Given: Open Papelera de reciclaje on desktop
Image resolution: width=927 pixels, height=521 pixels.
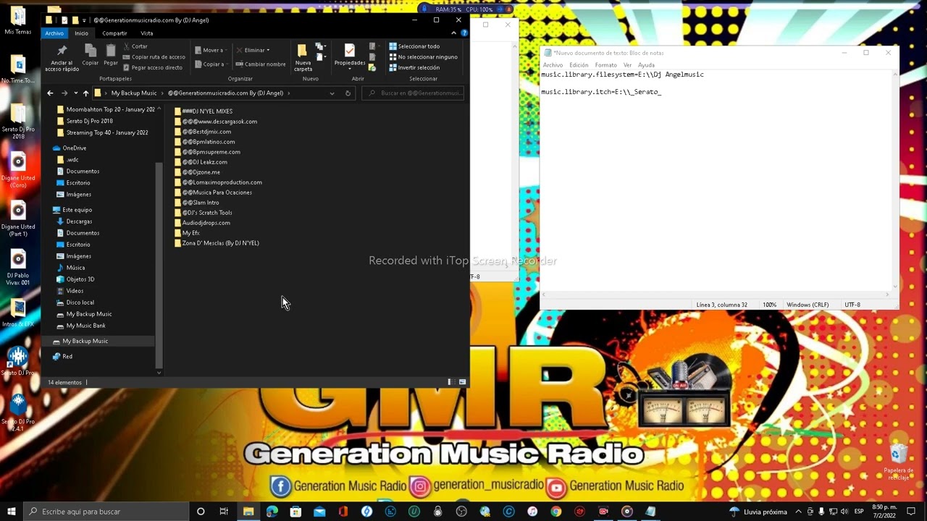Looking at the screenshot, I should [x=899, y=463].
